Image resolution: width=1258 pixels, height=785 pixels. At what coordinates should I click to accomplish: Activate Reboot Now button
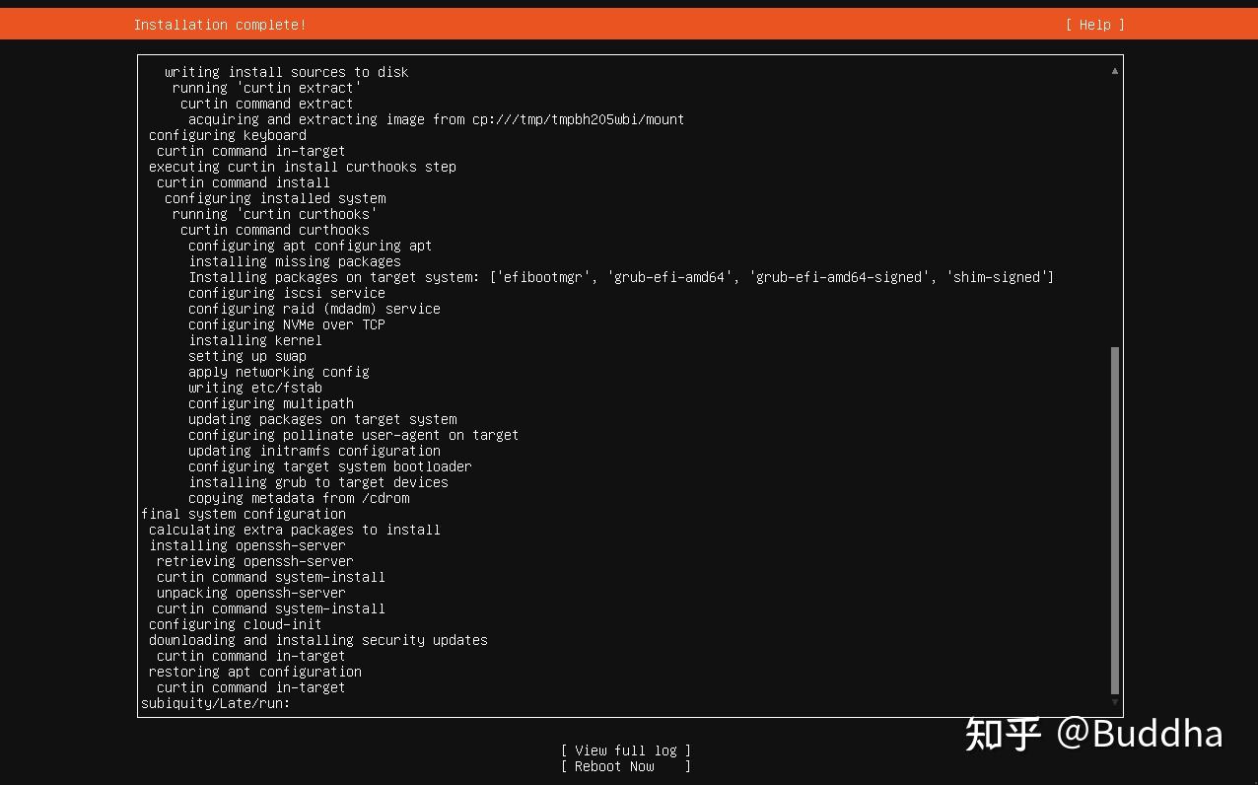[x=626, y=766]
